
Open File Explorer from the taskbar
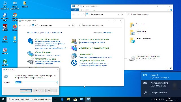pyautogui.click(x=69, y=99)
